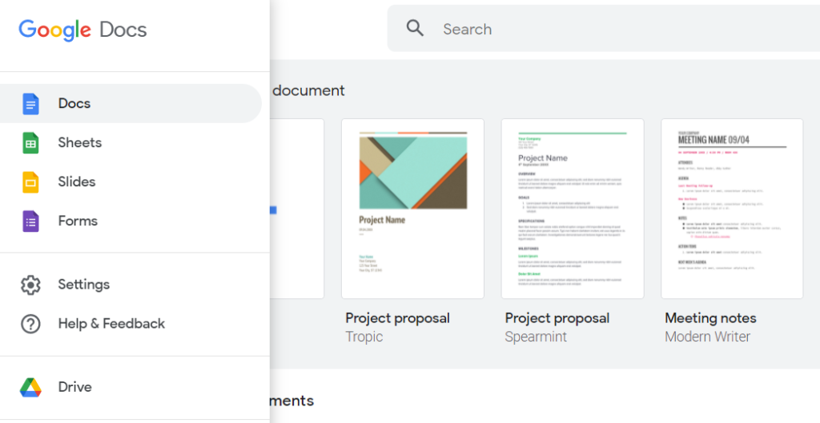The image size is (820, 423).
Task: Click 'Project proposal' title above Tropic
Action: (x=397, y=318)
